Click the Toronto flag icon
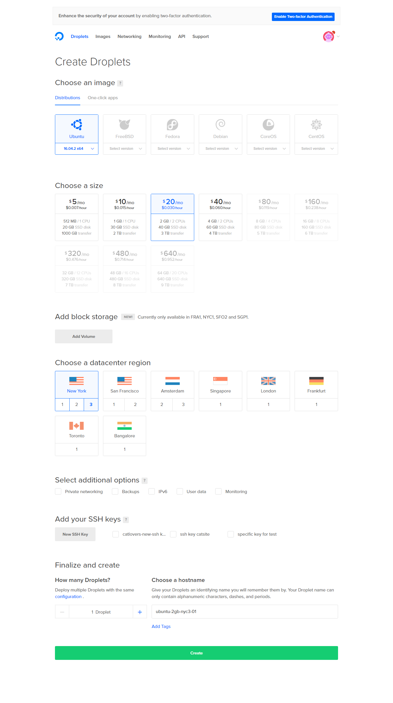This screenshot has height=703, width=393. pos(77,426)
